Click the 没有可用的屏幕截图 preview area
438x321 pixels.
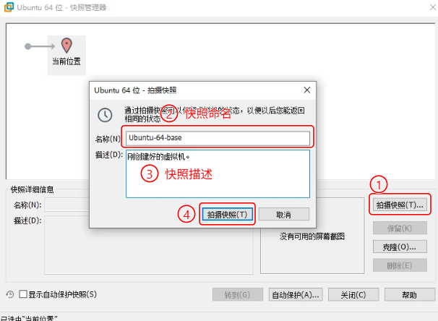[312, 236]
